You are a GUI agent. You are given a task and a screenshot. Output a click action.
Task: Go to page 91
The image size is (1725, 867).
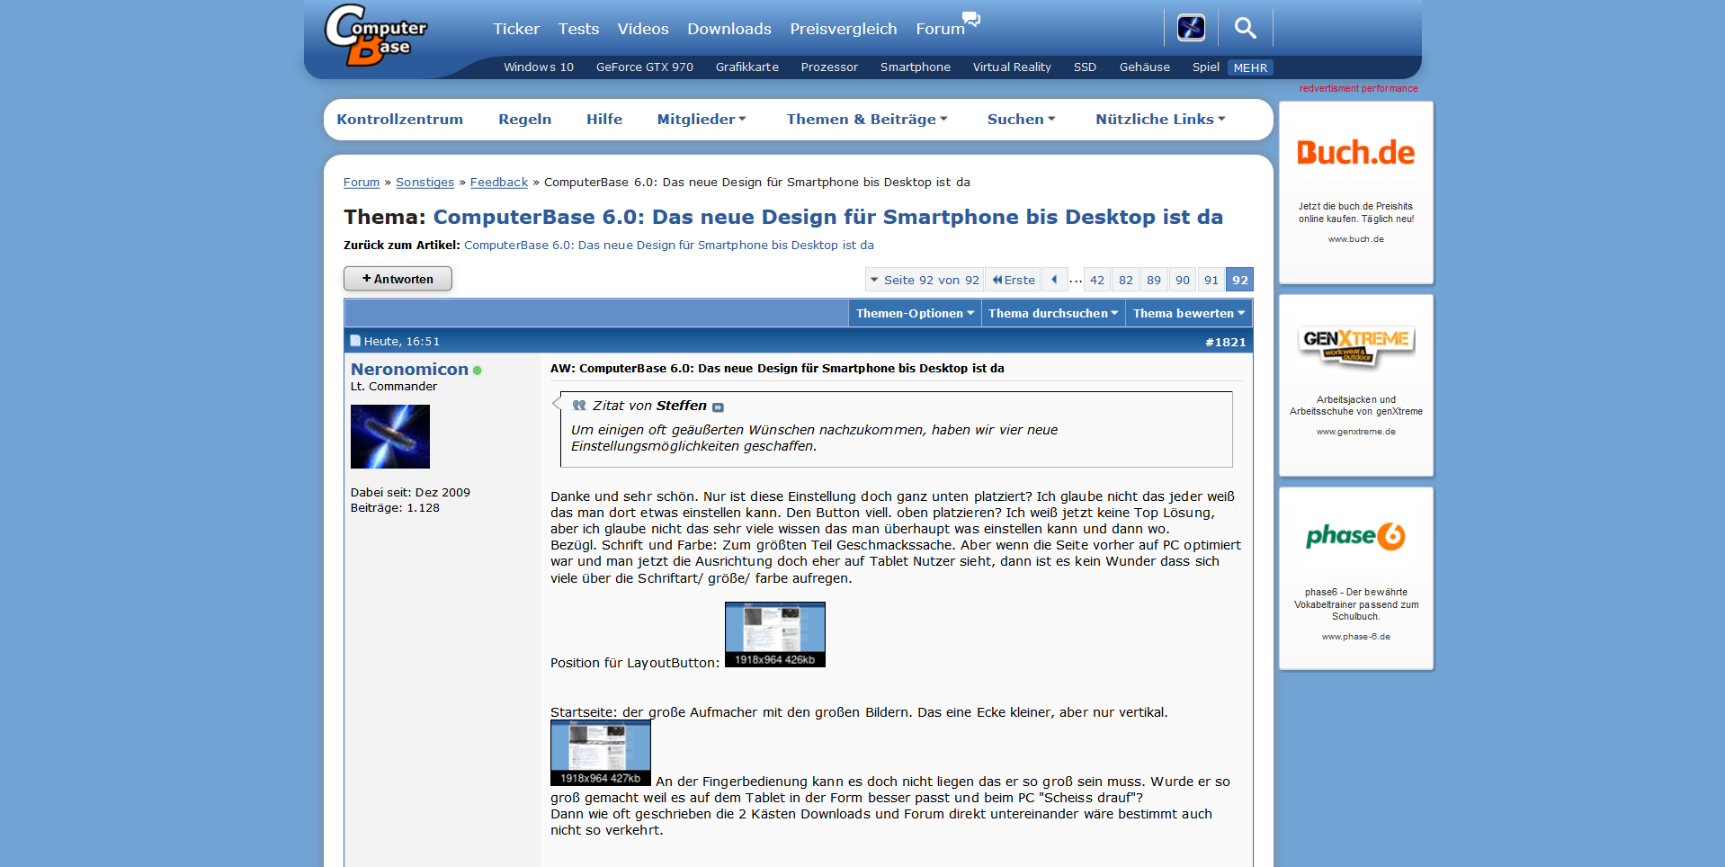1211,280
